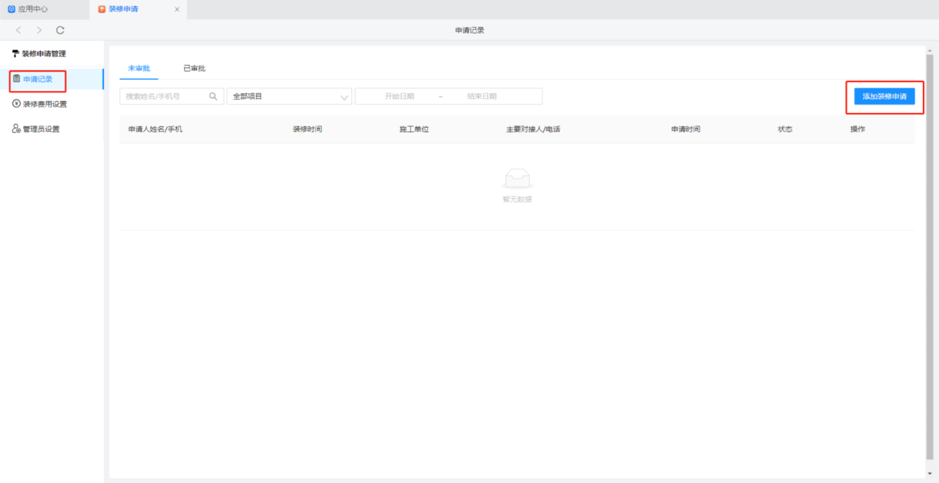Click the 管理员设置 user icon

[x=17, y=129]
